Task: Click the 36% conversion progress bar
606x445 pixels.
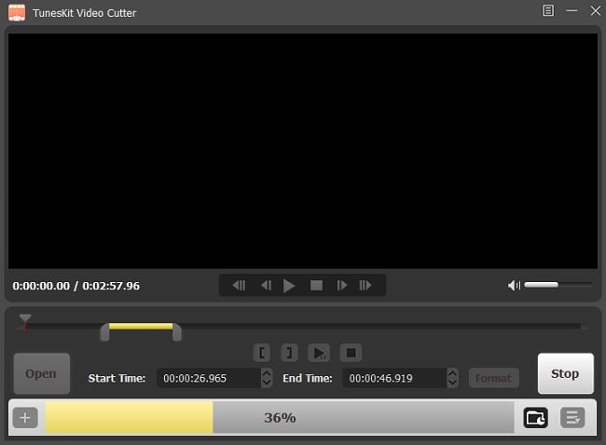Action: pos(280,417)
